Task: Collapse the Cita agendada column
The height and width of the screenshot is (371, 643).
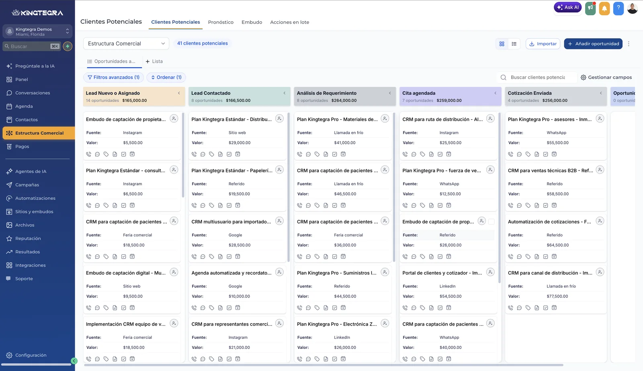Action: (x=496, y=93)
